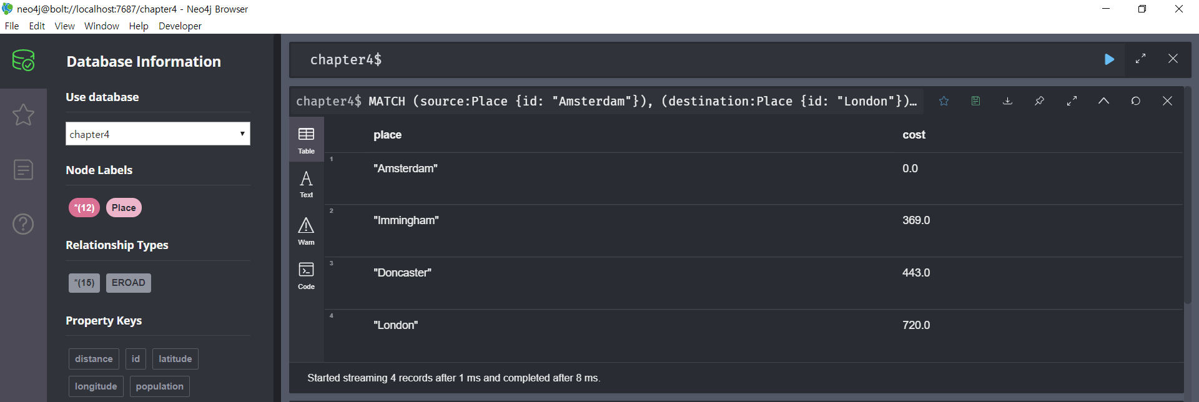Open the Documents sidebar icon
The height and width of the screenshot is (402, 1199).
[x=23, y=169]
